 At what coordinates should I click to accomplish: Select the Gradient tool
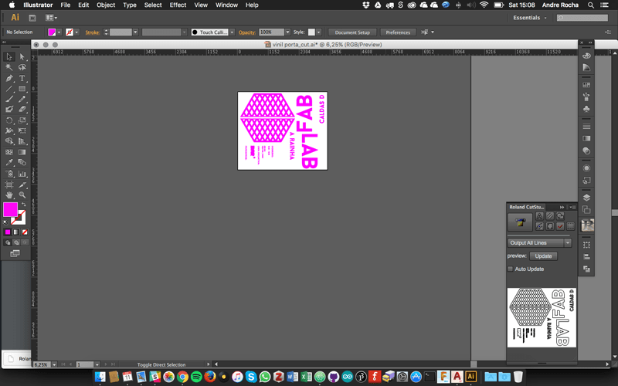(x=22, y=151)
